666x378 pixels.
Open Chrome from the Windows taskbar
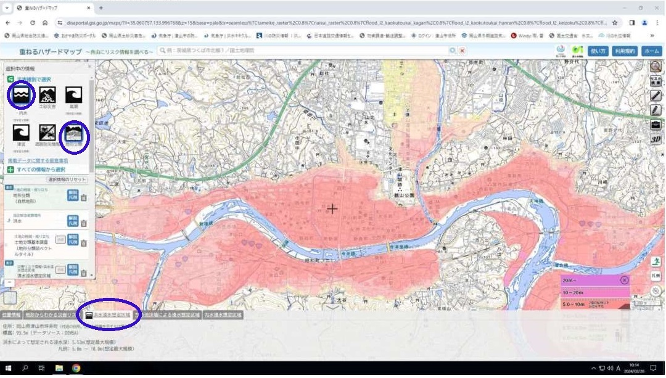76,368
